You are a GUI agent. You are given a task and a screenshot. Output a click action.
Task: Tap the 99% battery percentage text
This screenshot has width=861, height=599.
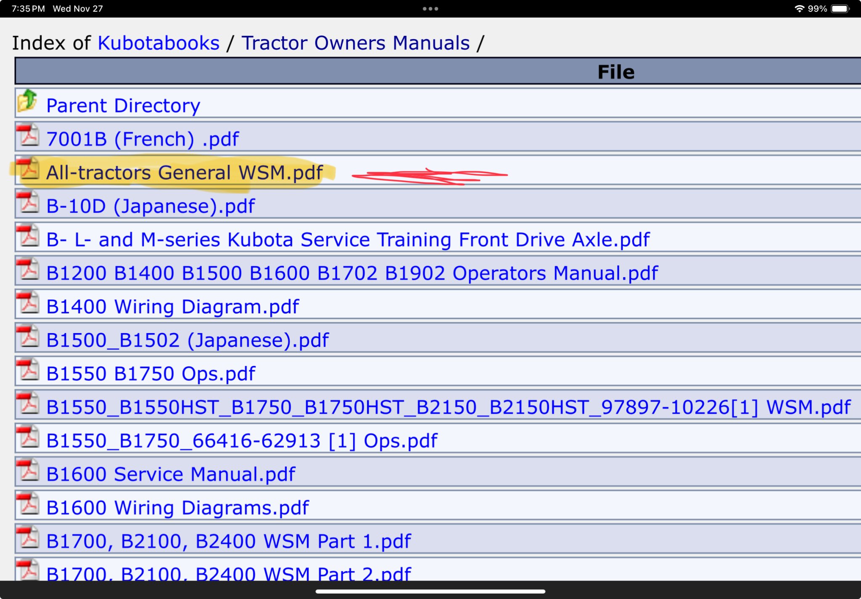[817, 8]
